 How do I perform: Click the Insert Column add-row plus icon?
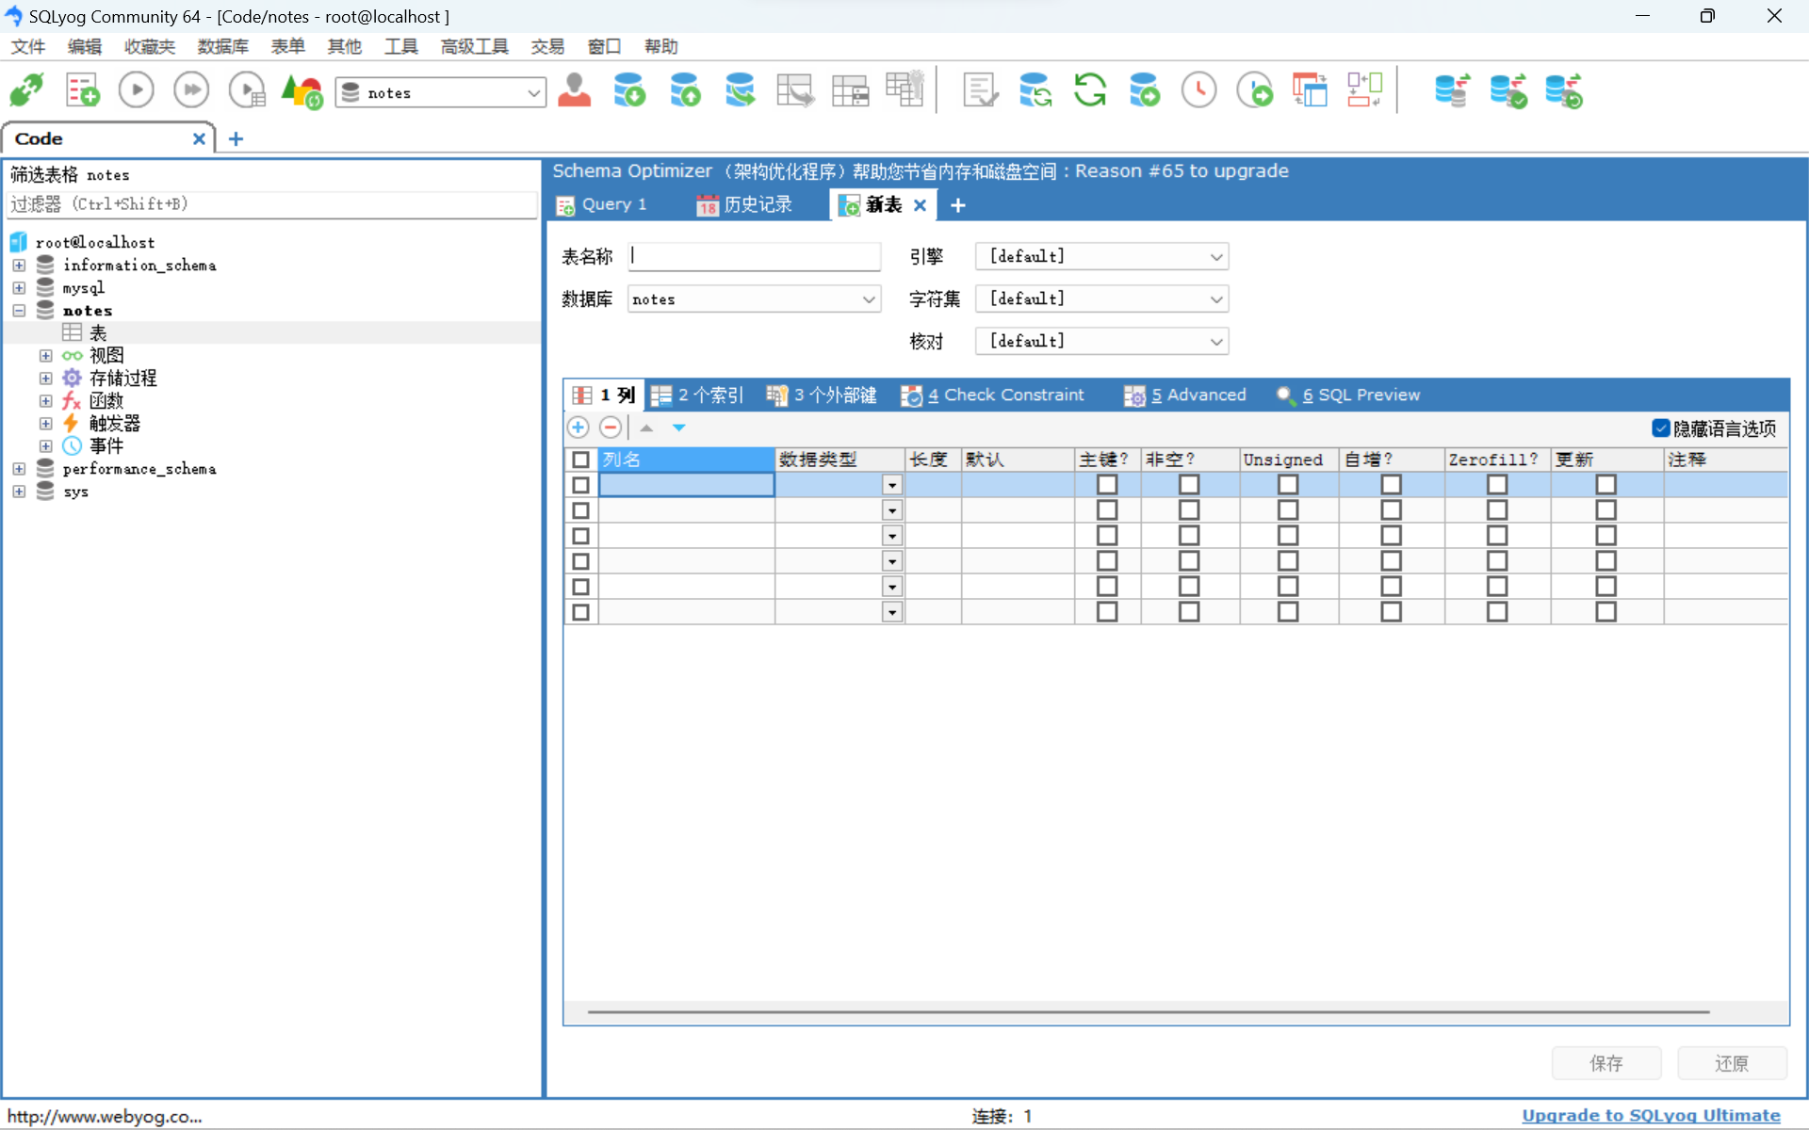coord(579,428)
